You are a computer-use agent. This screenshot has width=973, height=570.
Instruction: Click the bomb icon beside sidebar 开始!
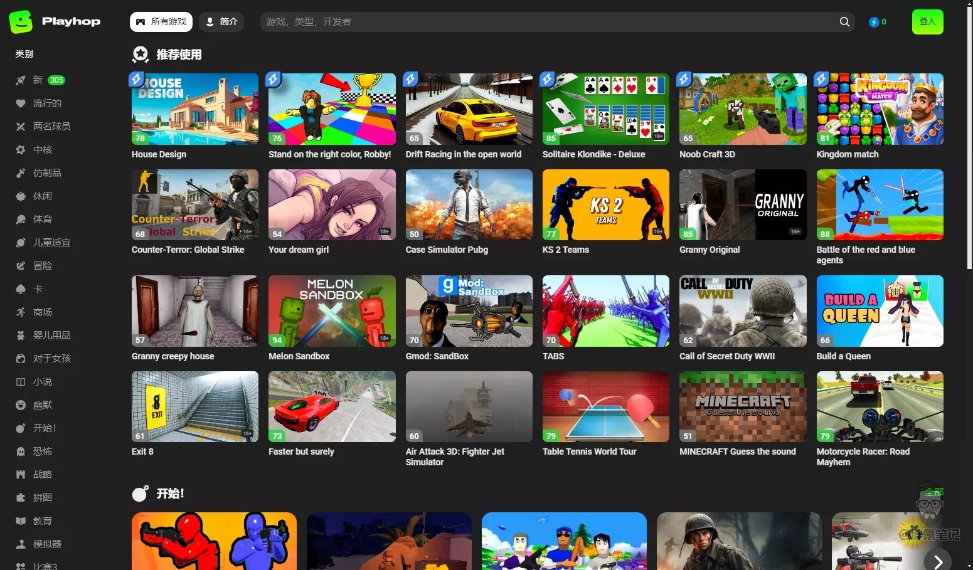pos(21,428)
